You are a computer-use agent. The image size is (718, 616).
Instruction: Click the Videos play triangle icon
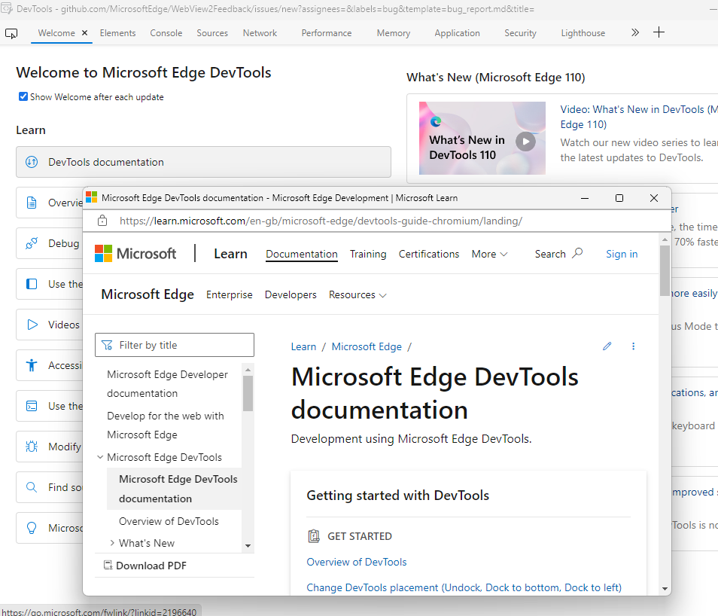tap(32, 325)
